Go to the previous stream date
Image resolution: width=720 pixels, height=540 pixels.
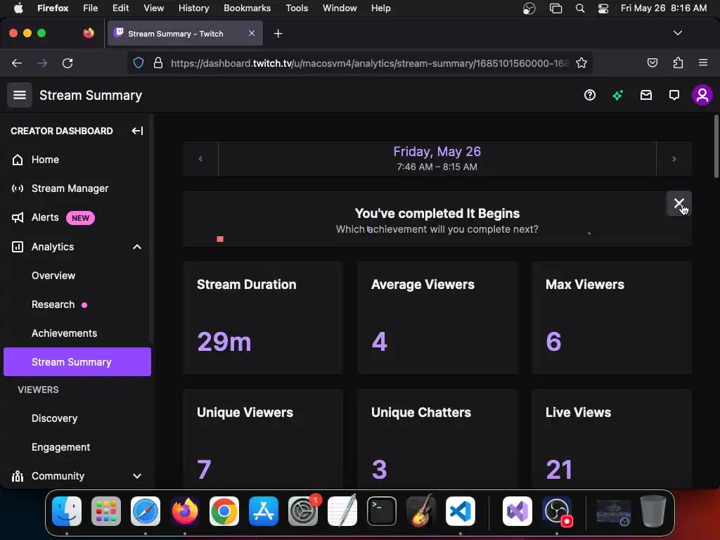point(200,159)
